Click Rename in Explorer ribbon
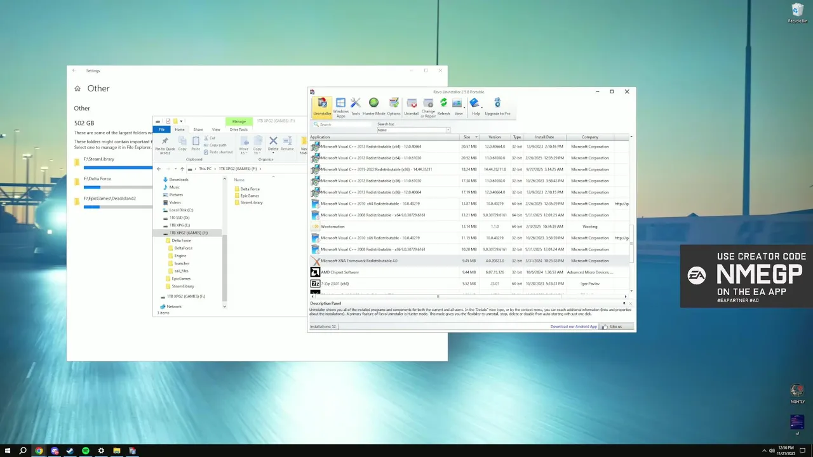 [287, 144]
